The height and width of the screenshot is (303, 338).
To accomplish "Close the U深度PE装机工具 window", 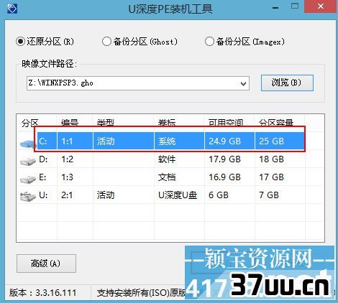I will [x=321, y=6].
